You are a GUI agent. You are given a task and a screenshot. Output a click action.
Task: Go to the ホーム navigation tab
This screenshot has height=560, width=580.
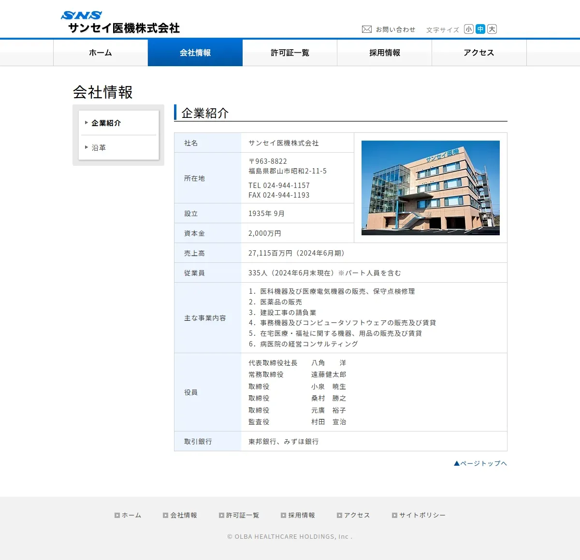101,53
